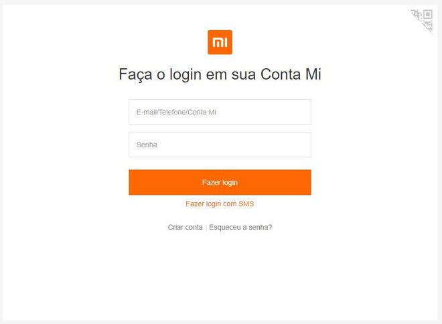Choose Fazer login com SMS
Screen dimensions: 442x324
pos(220,204)
